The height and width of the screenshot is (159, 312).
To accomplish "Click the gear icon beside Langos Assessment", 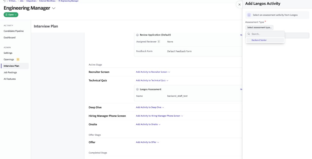I will [x=137, y=90].
